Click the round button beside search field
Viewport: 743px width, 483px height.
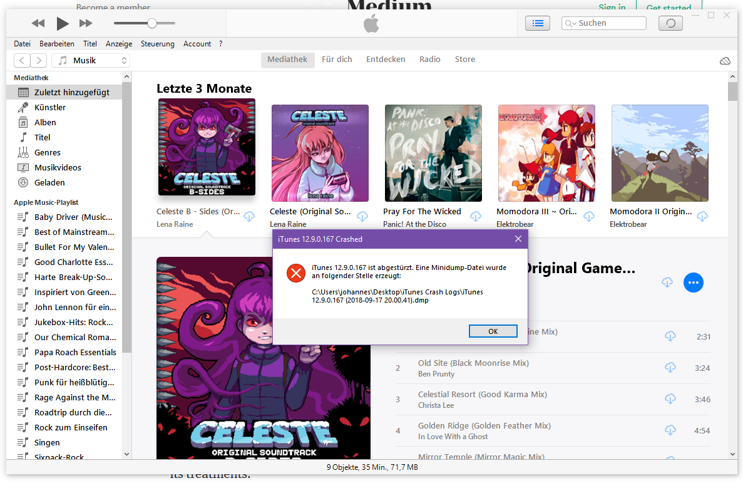click(670, 23)
